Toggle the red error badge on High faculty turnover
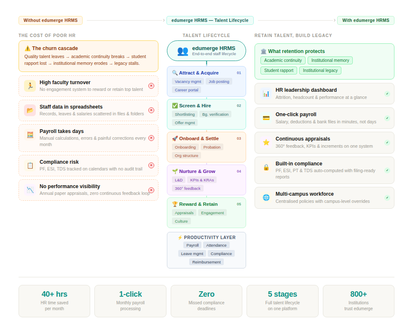The image size is (413, 335). coord(151,85)
